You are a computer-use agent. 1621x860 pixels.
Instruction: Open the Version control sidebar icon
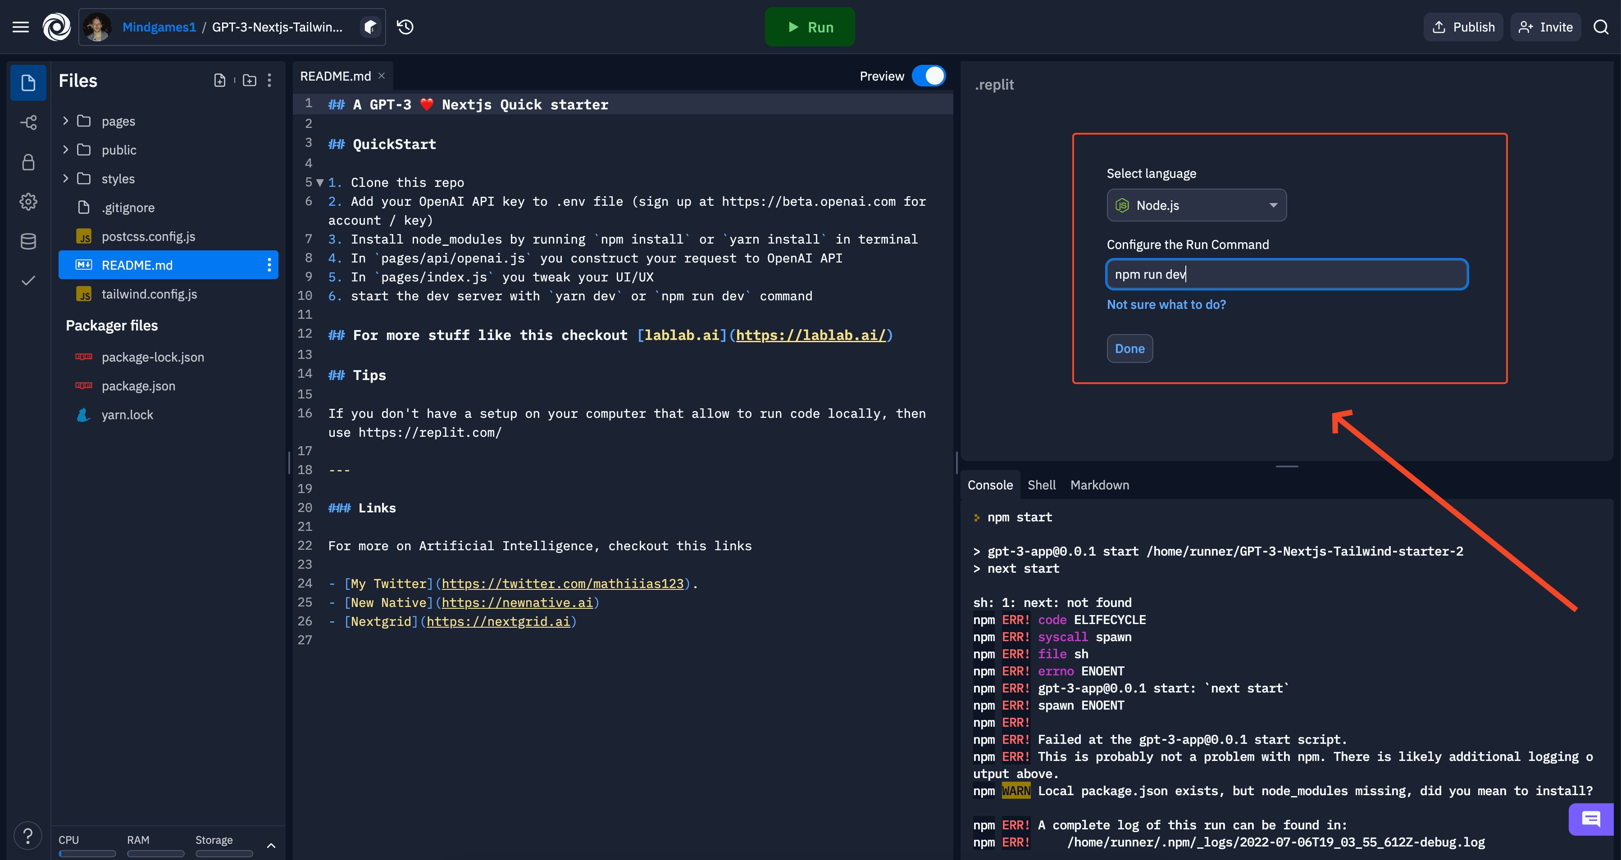click(28, 122)
